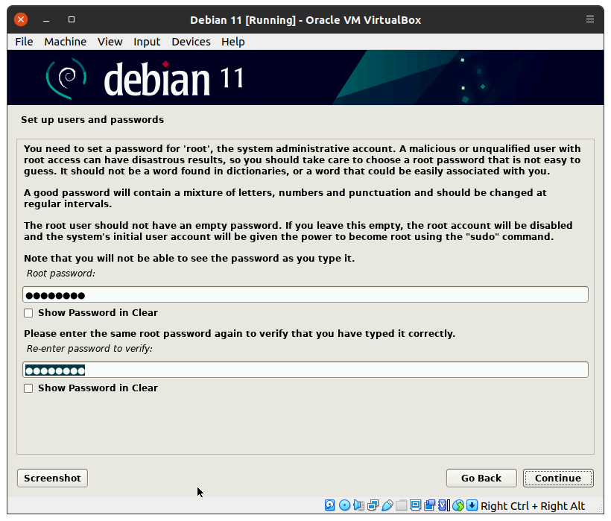Click the mouse integration status icon
Viewport: 611px width, 521px height.
pyautogui.click(x=458, y=505)
